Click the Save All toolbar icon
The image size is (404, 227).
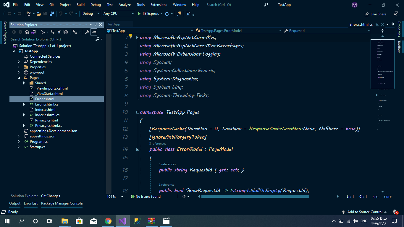(x=52, y=14)
